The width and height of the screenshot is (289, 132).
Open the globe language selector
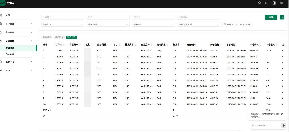click(x=282, y=3)
